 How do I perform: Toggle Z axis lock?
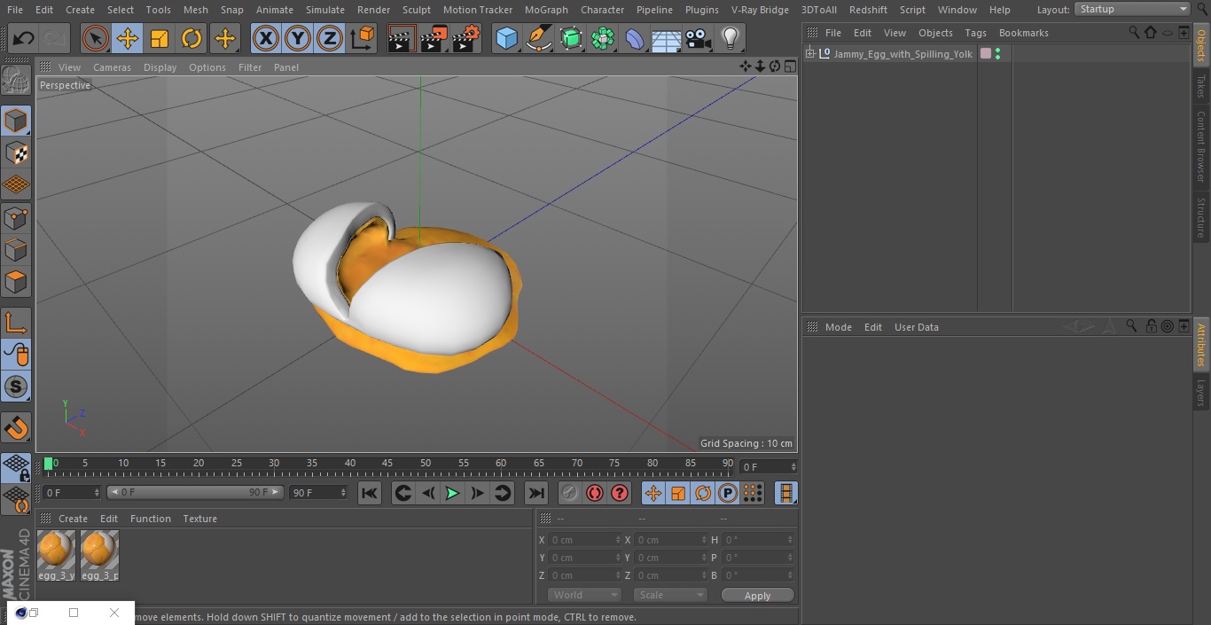[330, 38]
